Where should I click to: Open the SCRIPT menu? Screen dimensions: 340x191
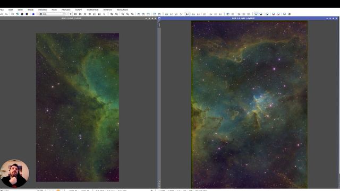(79, 10)
